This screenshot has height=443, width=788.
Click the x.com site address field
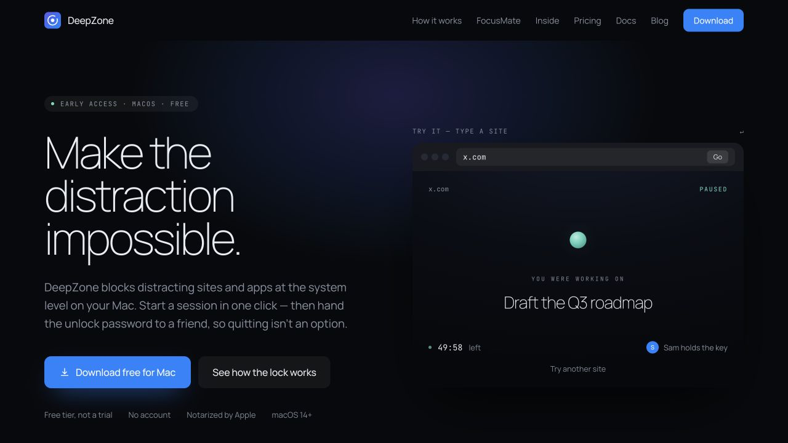point(595,157)
